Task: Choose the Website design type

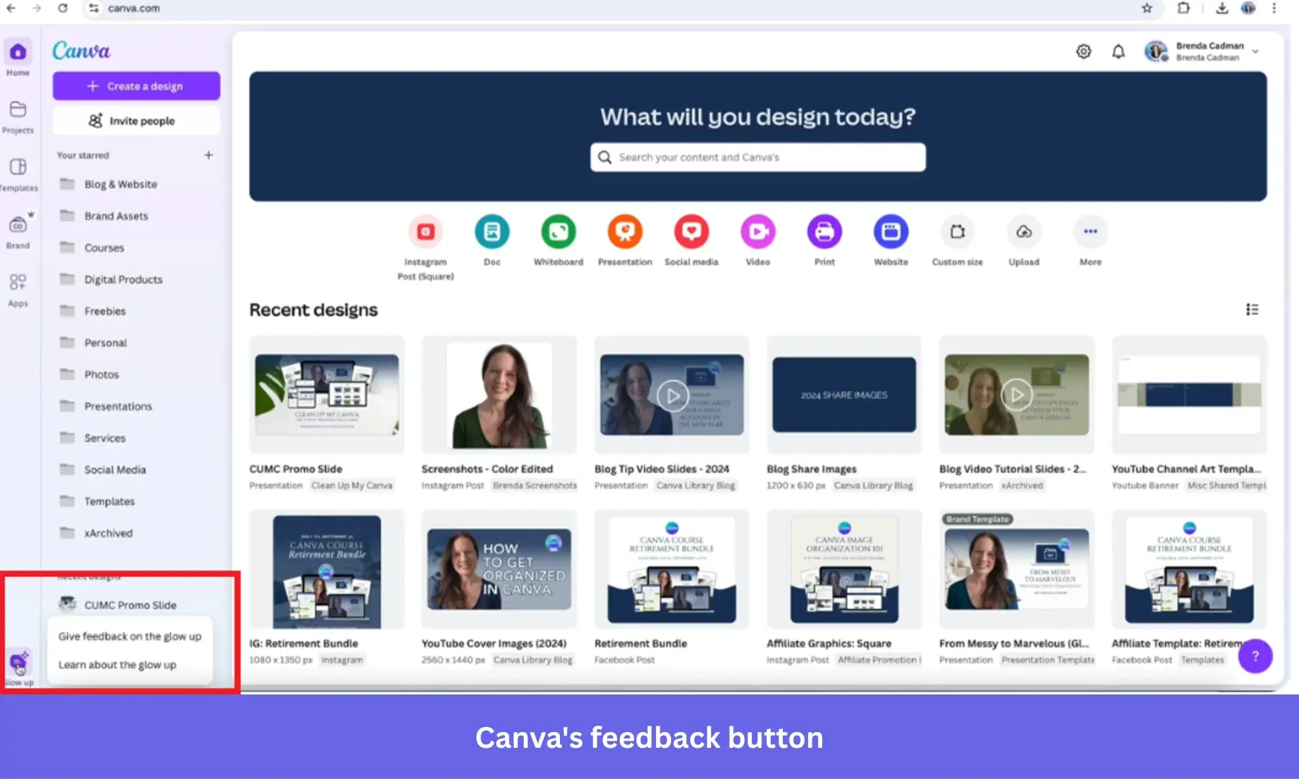Action: (x=891, y=231)
